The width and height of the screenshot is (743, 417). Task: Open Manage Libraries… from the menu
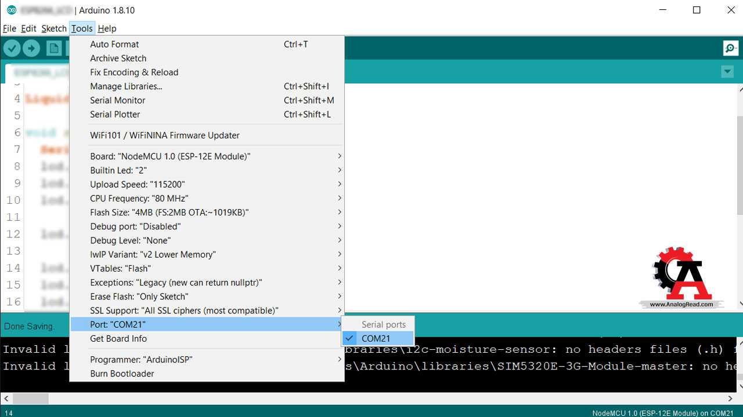click(x=207, y=86)
